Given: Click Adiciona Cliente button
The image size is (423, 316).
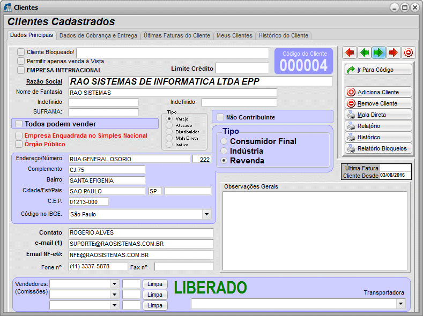Looking at the screenshot, I should pyautogui.click(x=378, y=92).
